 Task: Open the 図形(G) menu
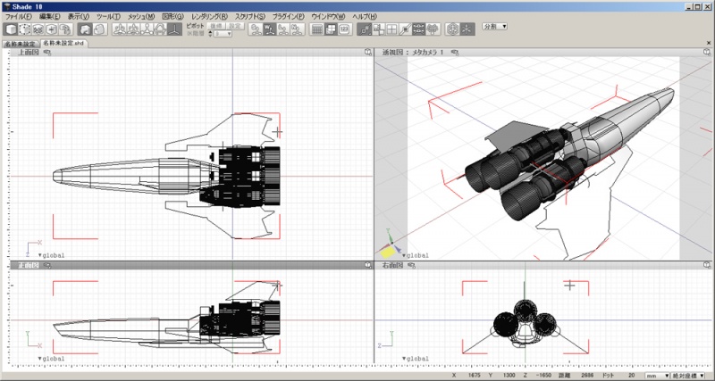(172, 16)
